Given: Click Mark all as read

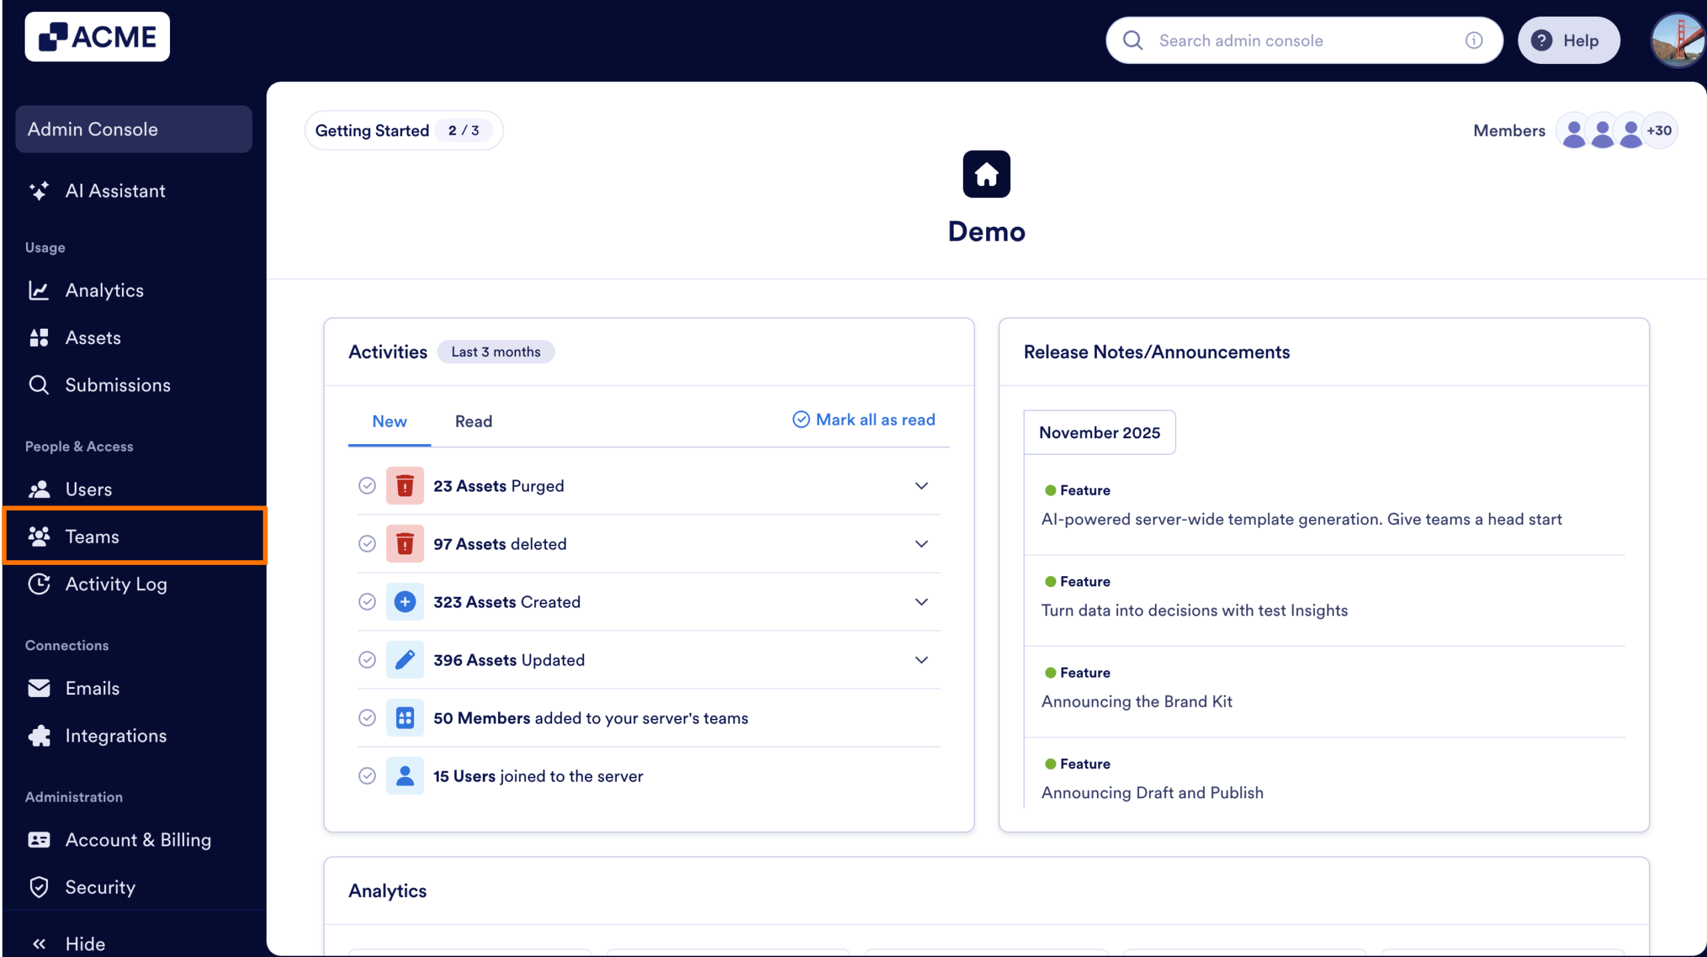Looking at the screenshot, I should (864, 419).
